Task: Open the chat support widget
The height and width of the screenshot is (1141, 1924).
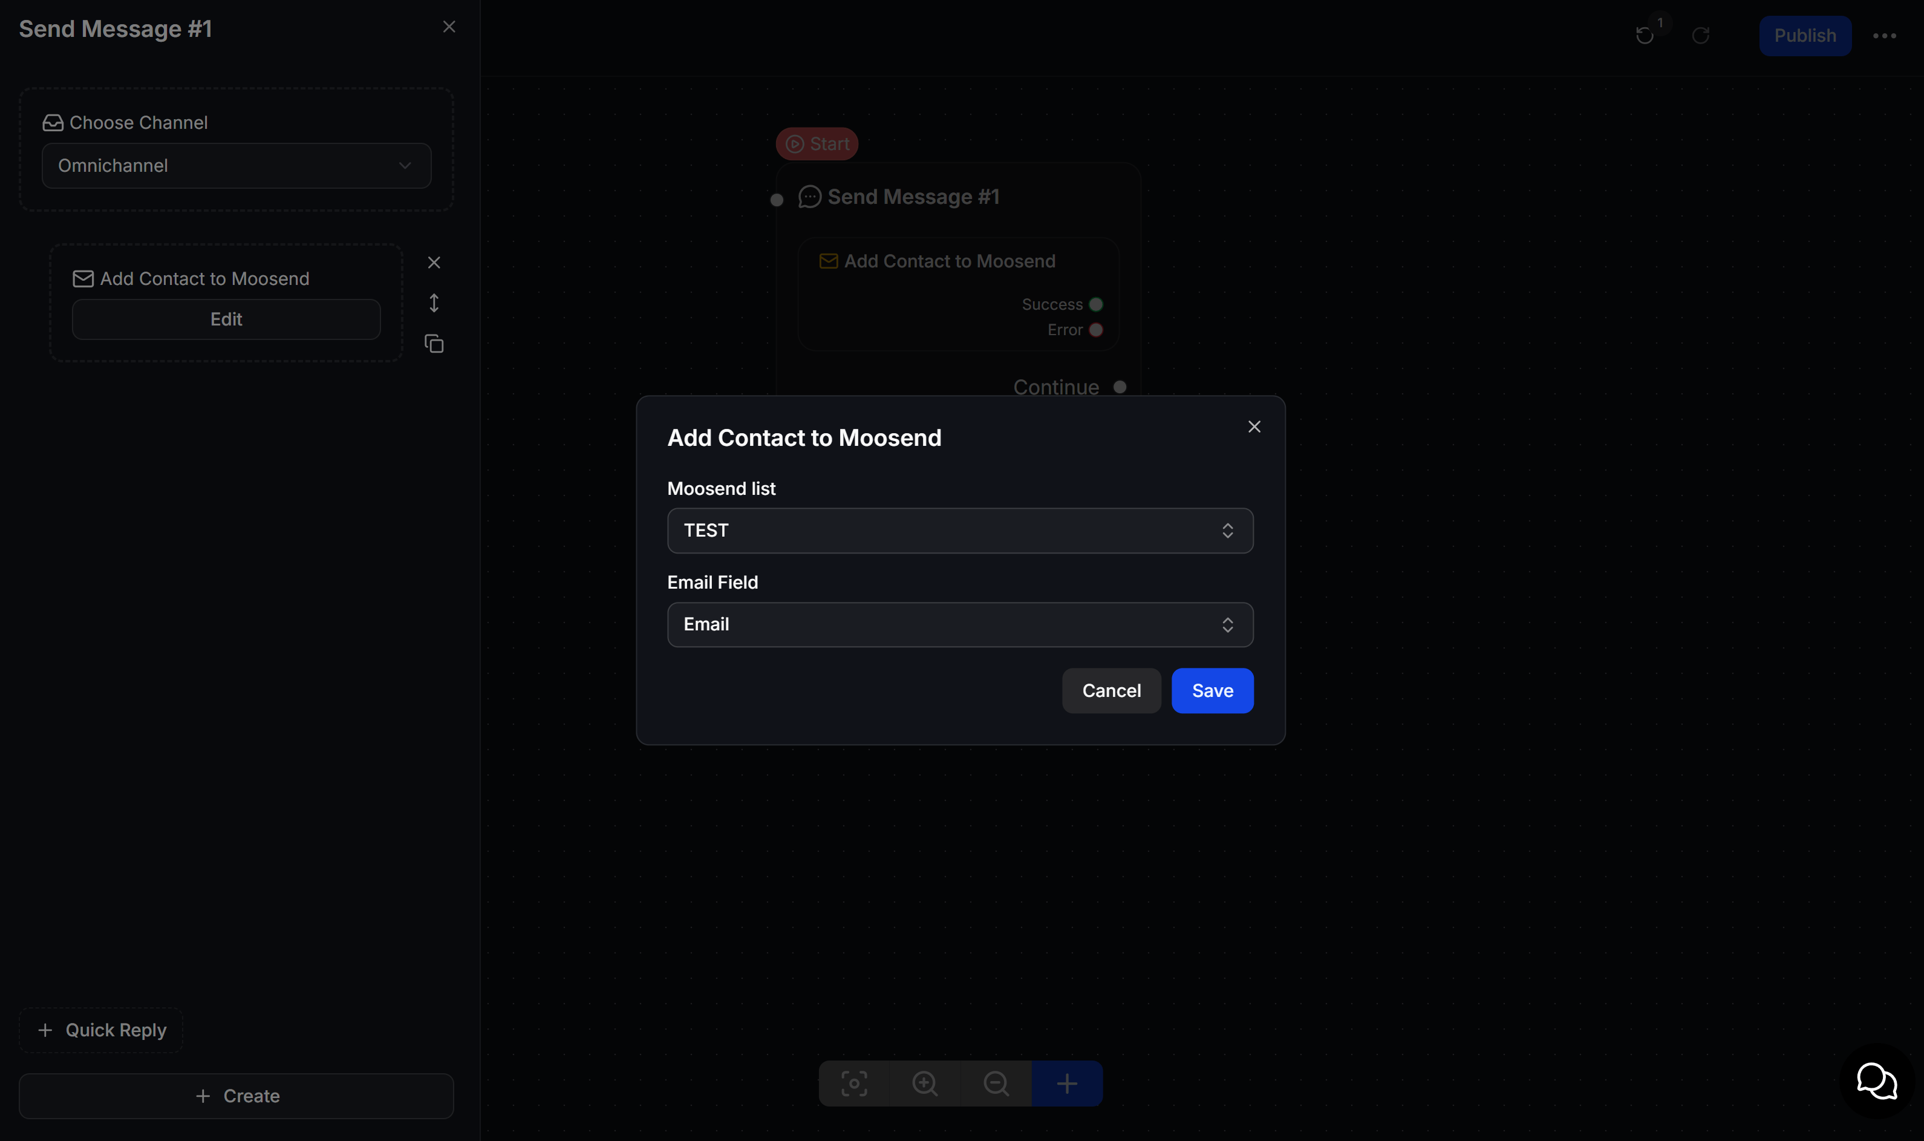Action: 1876,1081
